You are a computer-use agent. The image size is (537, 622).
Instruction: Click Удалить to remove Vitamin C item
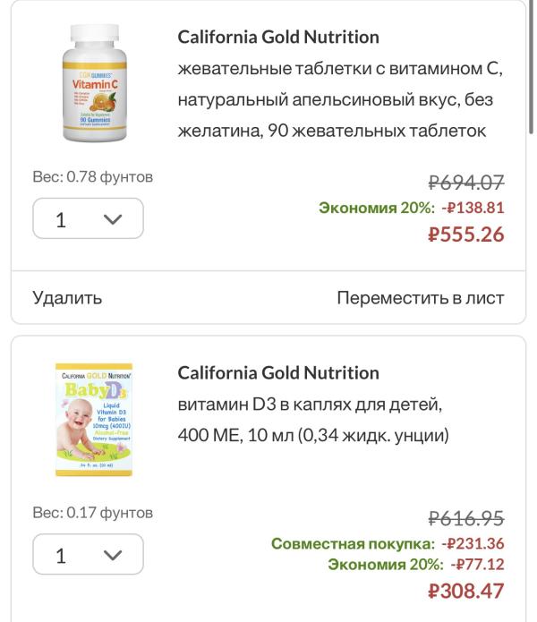tap(67, 298)
